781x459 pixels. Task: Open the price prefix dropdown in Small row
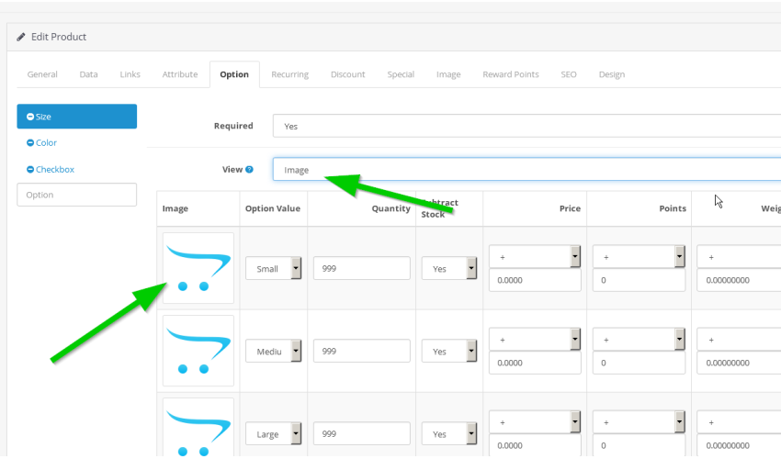pyautogui.click(x=535, y=257)
